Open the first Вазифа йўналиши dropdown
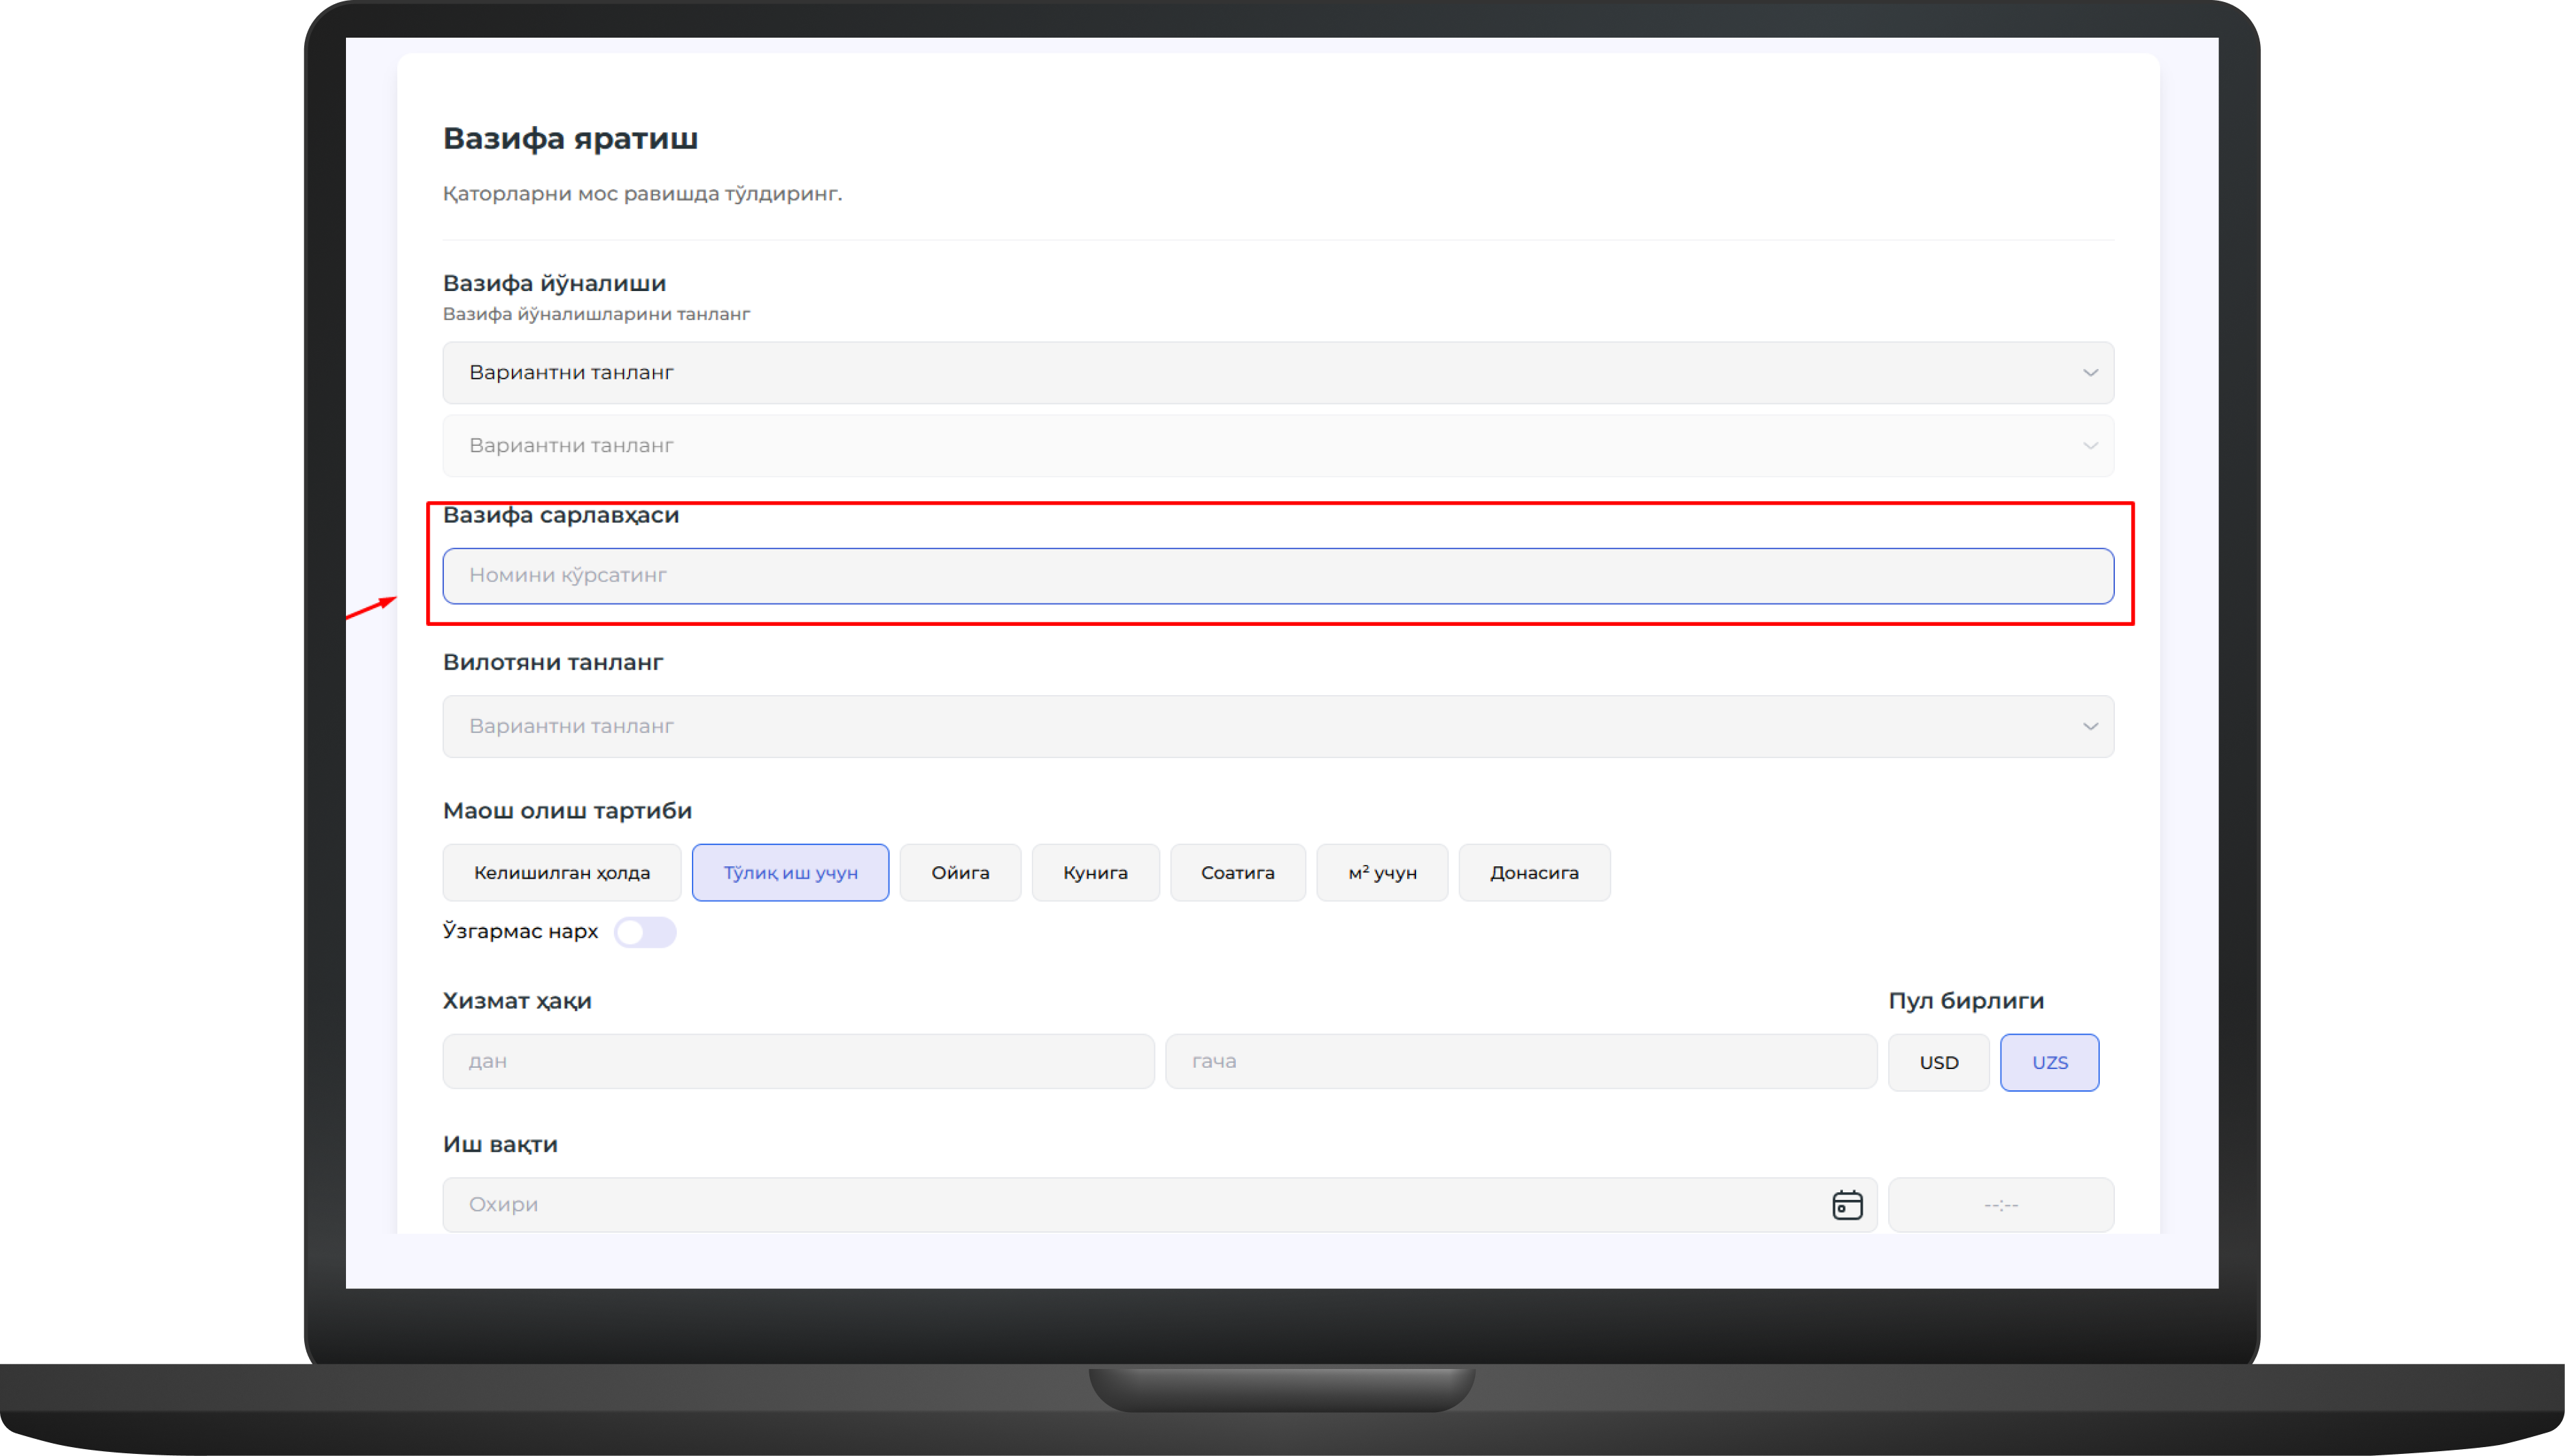 click(x=1276, y=373)
